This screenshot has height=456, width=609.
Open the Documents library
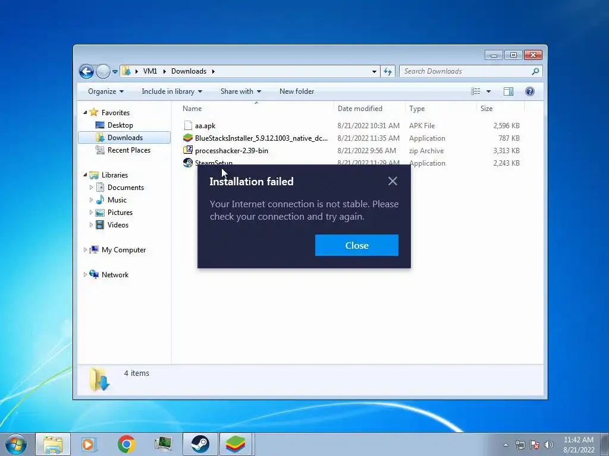click(125, 188)
